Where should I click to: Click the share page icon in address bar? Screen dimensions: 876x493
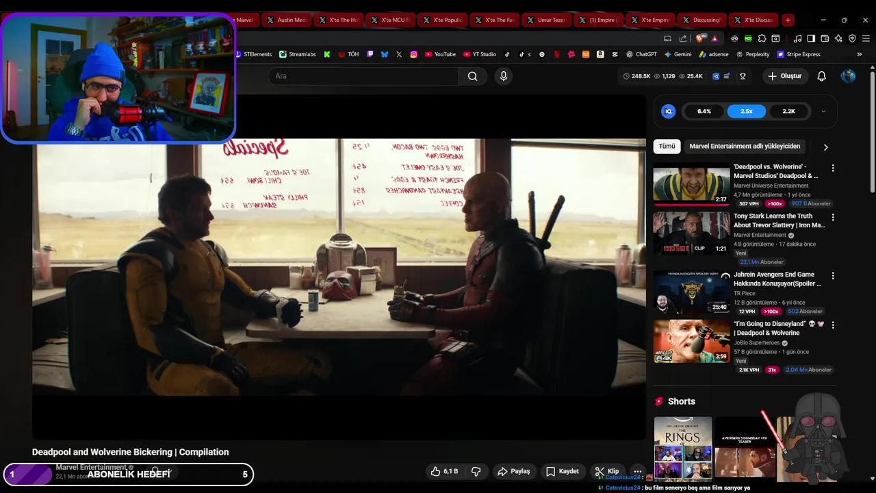click(683, 38)
